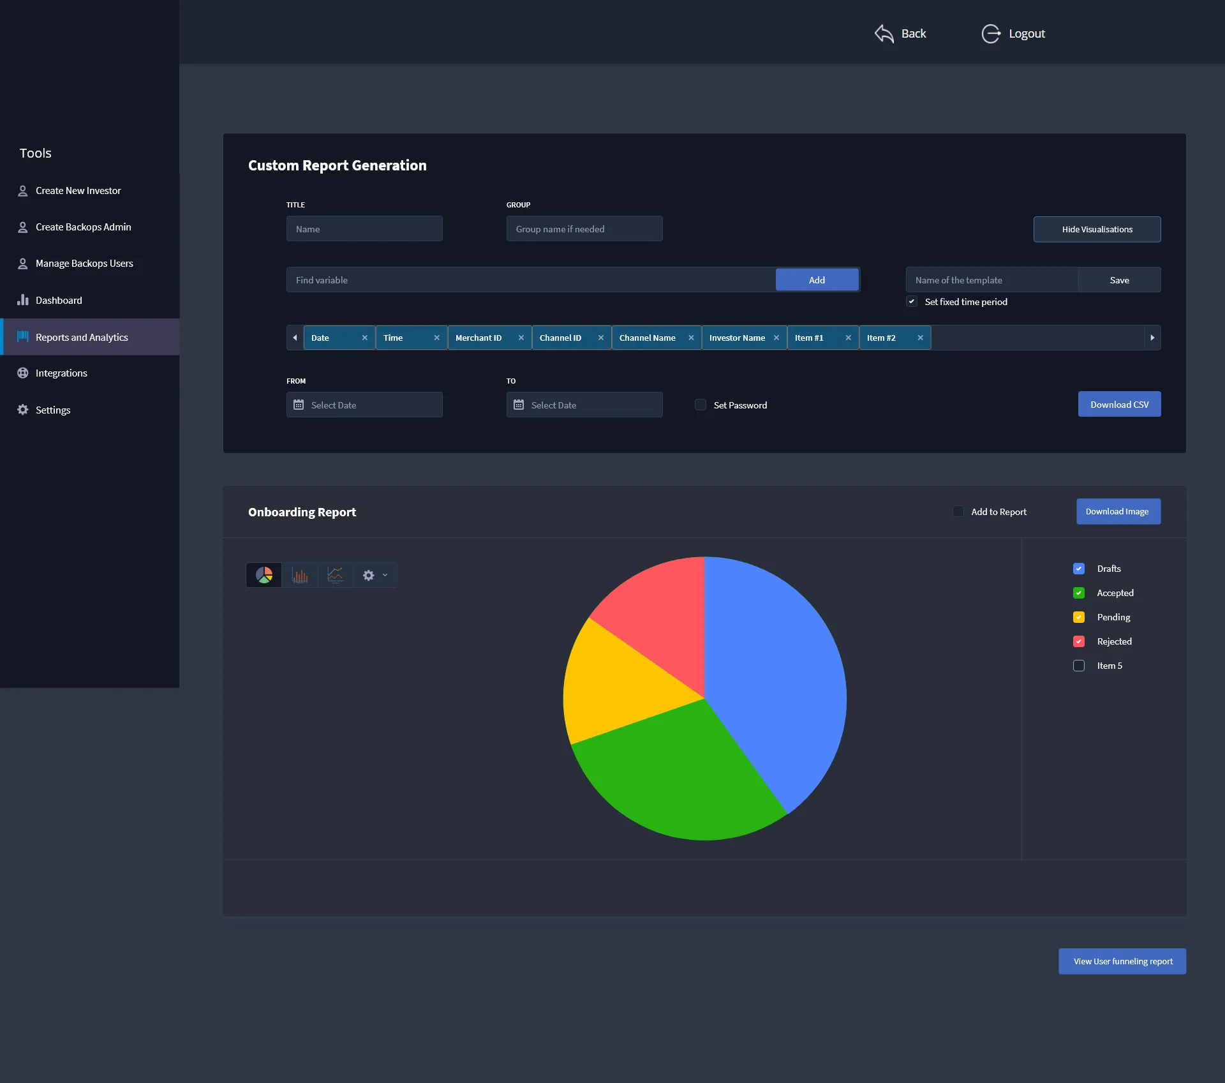
Task: Remove the Item #2 column tag
Action: 920,338
